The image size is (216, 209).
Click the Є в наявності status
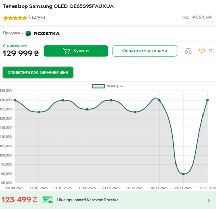pyautogui.click(x=15, y=46)
